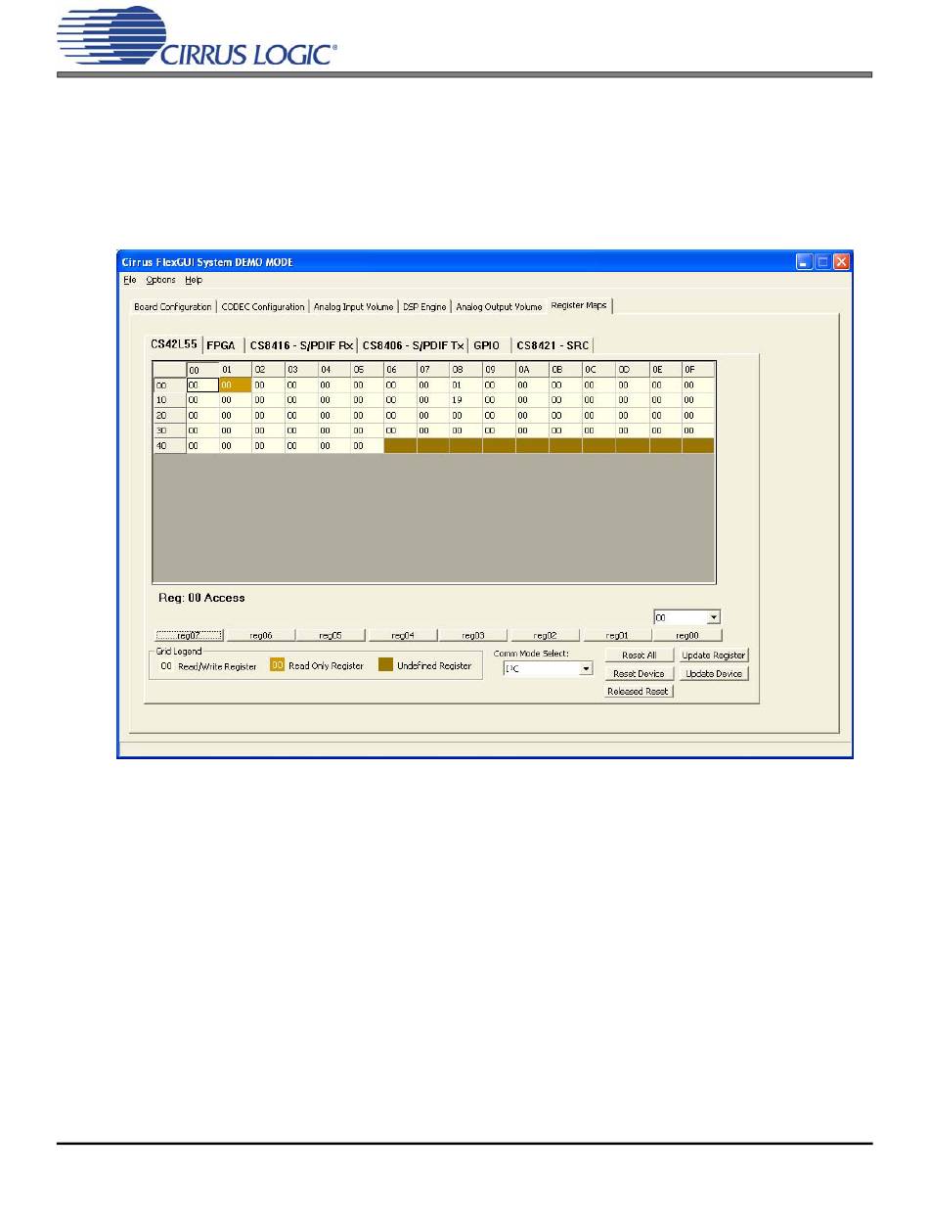Click the row header 30

click(x=170, y=430)
